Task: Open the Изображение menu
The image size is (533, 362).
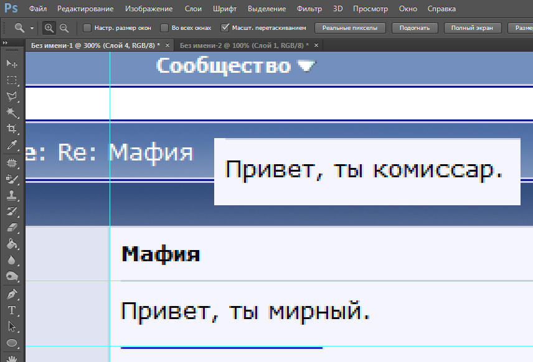Action: pyautogui.click(x=149, y=9)
